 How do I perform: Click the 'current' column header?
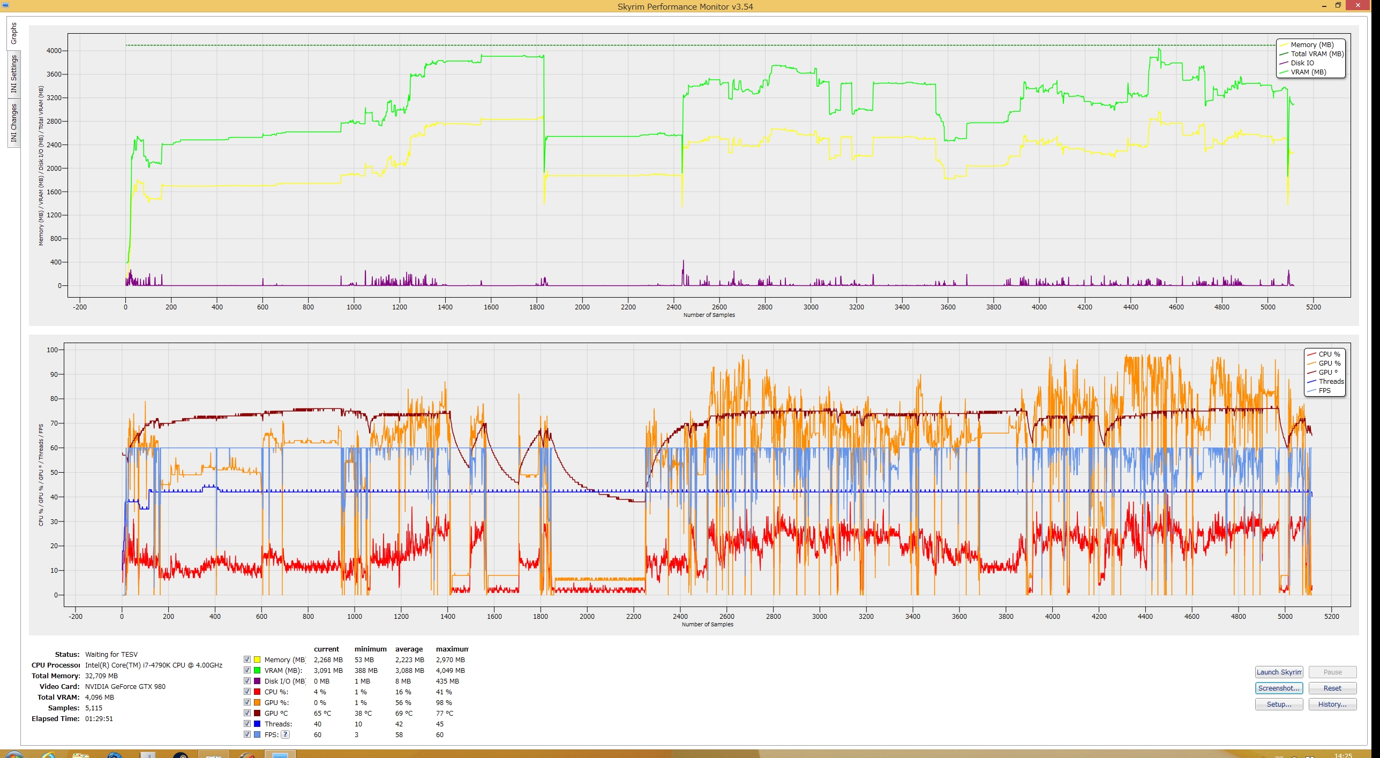pyautogui.click(x=326, y=649)
